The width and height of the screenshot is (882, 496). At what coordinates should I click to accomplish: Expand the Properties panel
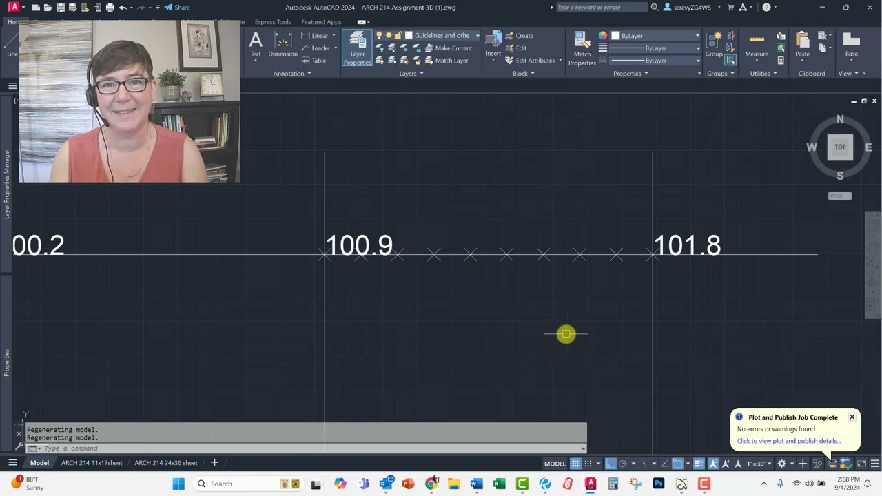click(x=630, y=74)
